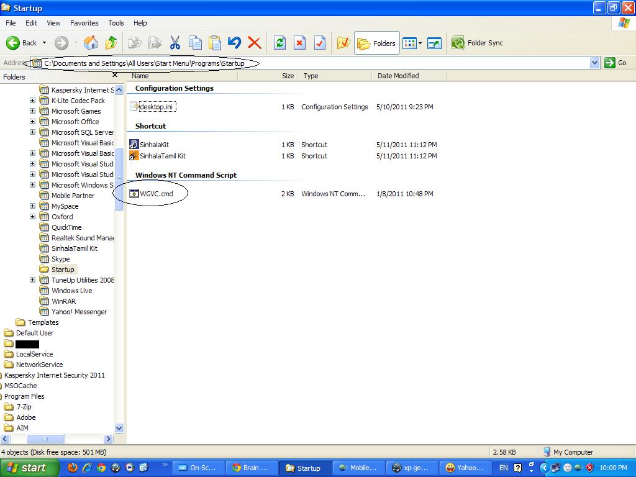
Task: Select the SinhalaKit shortcut file
Action: click(154, 144)
